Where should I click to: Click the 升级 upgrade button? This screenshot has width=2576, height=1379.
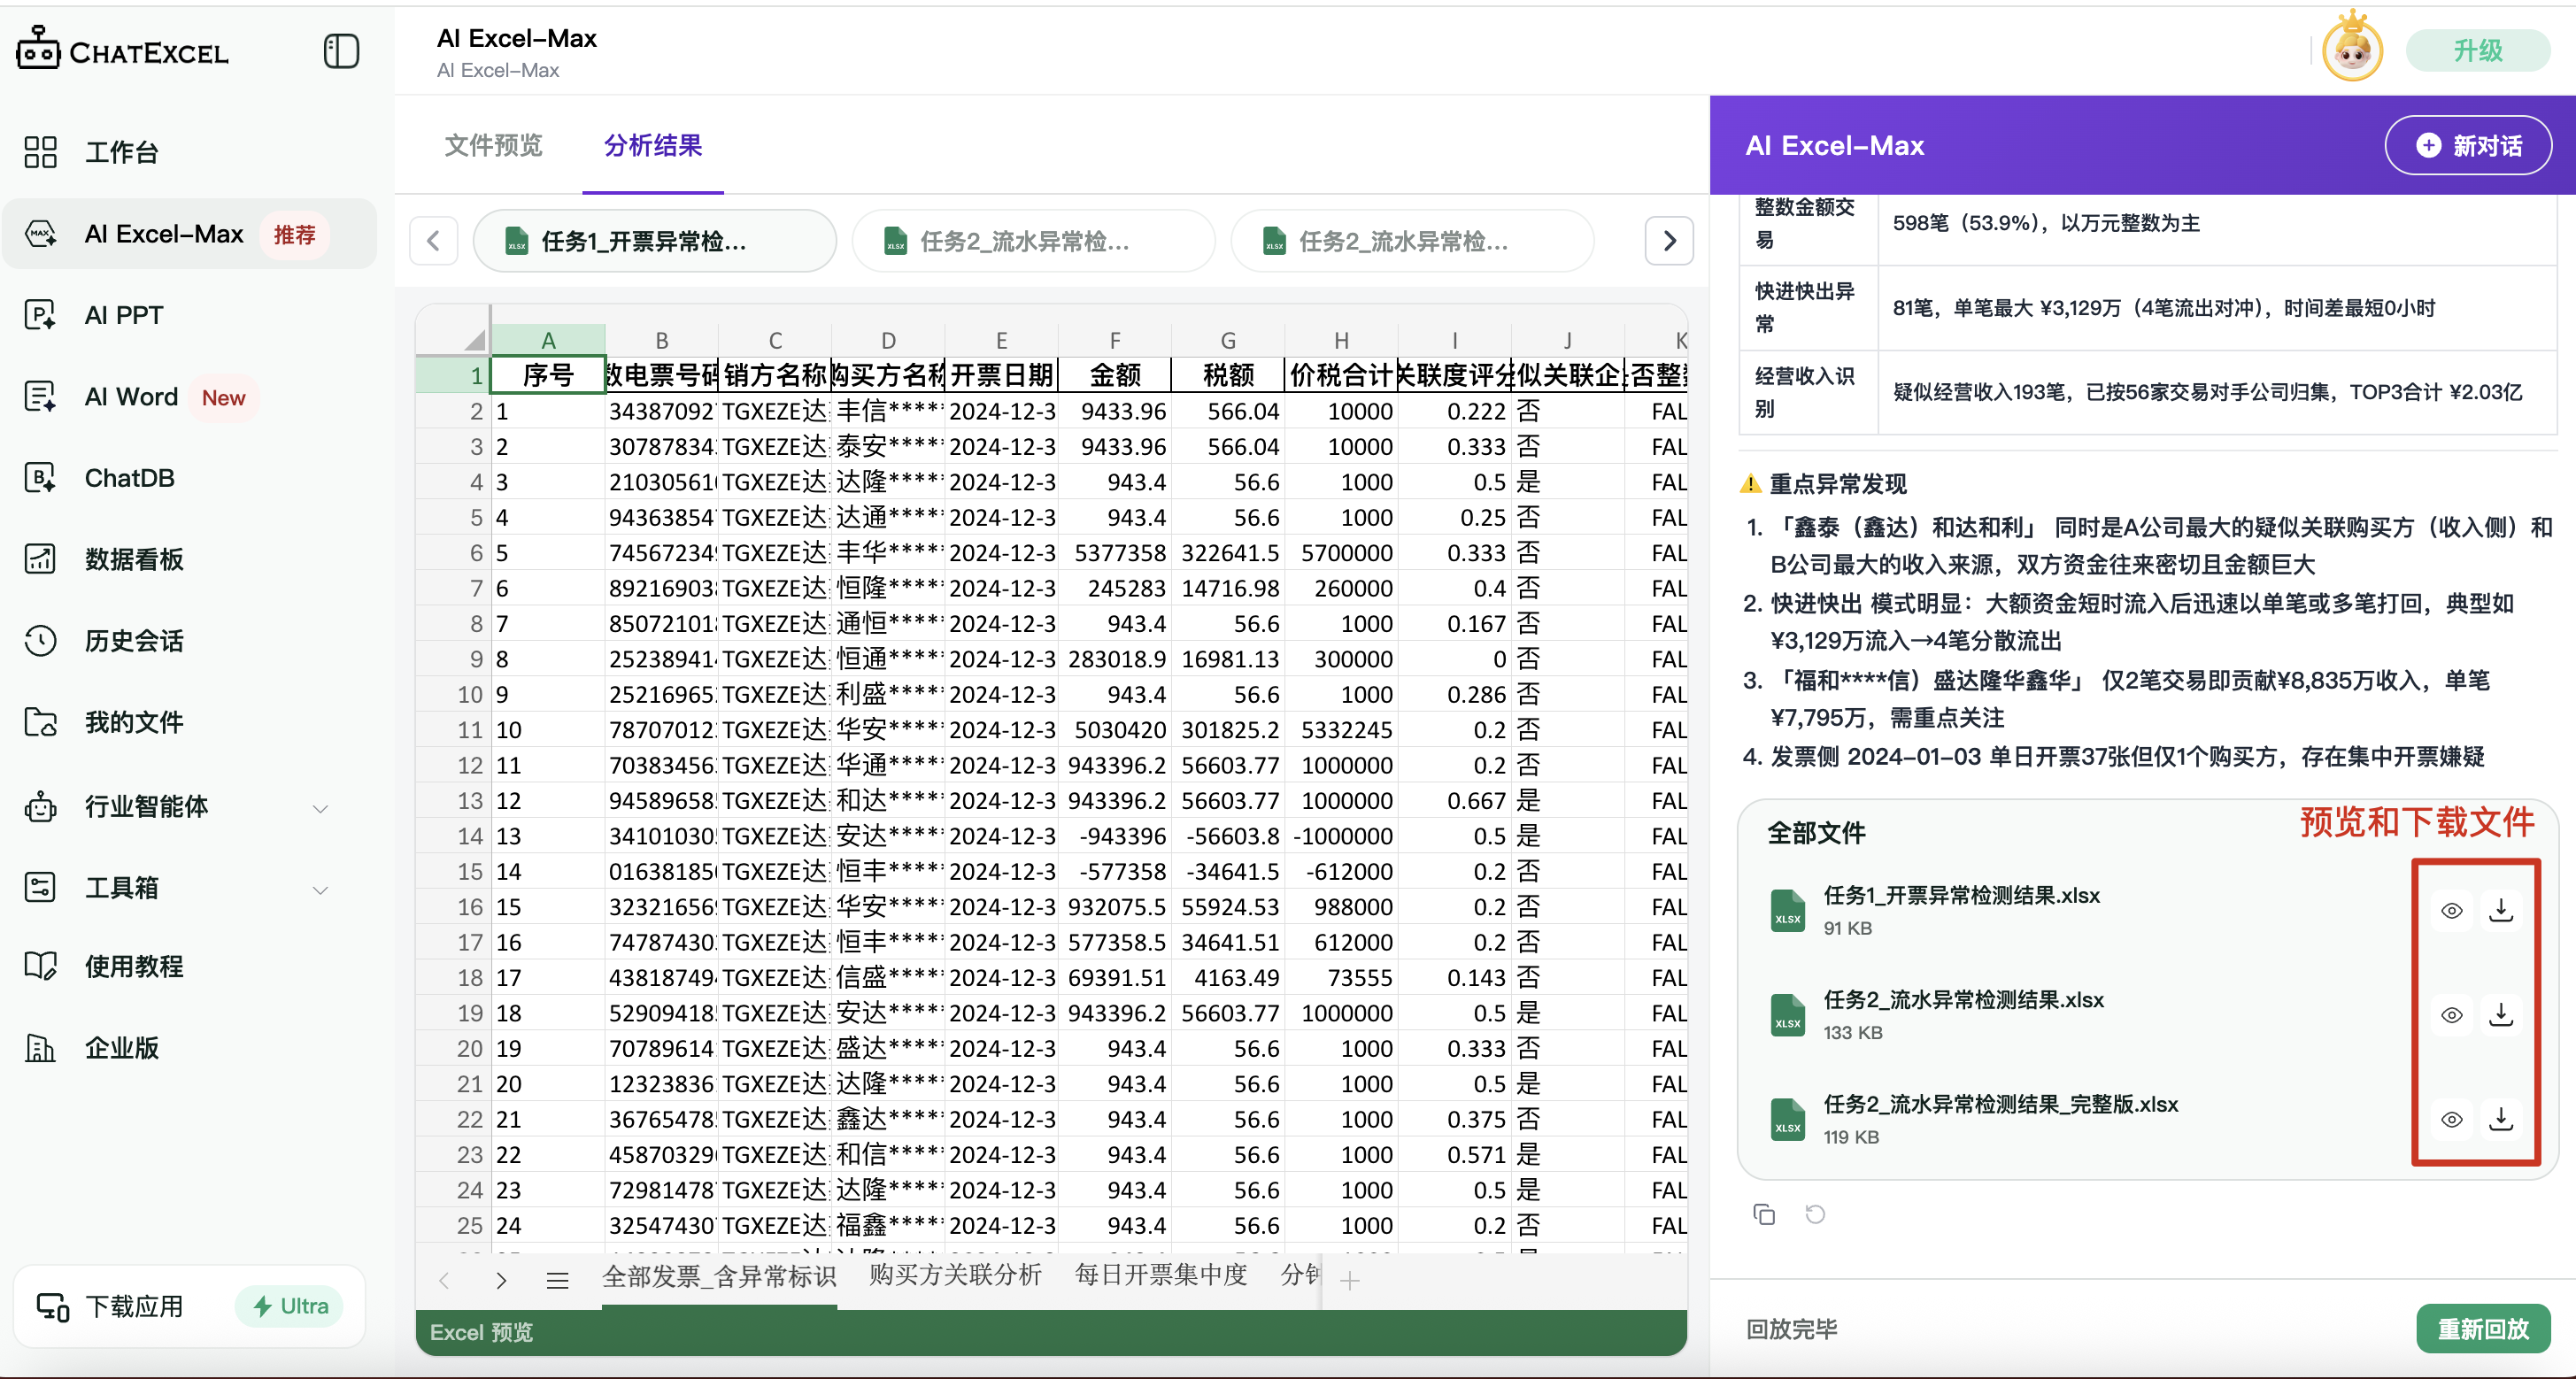2478,51
